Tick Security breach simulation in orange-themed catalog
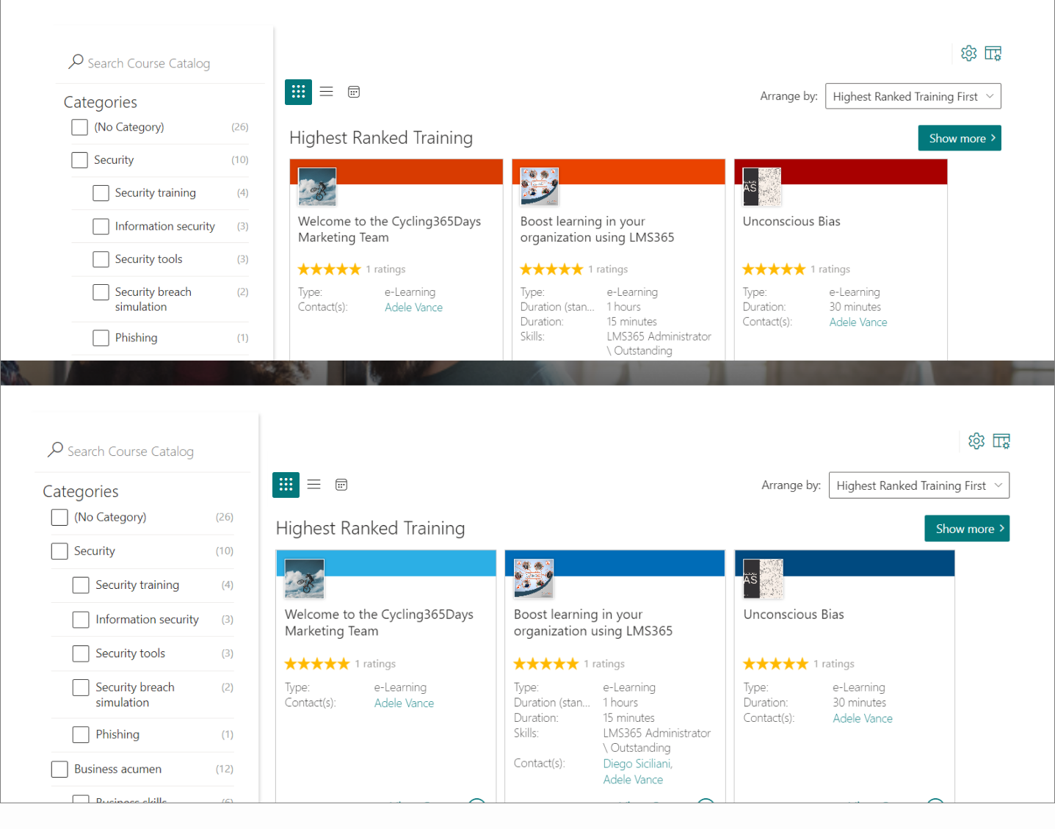Screen dimensions: 1055x829 (101, 292)
